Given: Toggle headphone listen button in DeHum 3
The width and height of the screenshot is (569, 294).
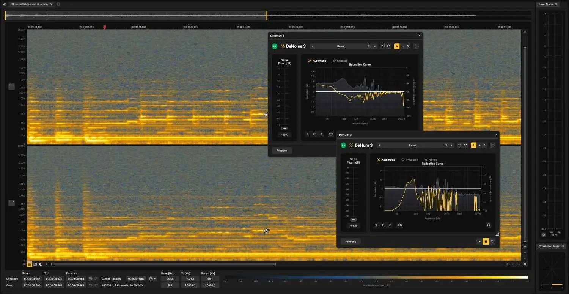Looking at the screenshot, I should pos(489,225).
